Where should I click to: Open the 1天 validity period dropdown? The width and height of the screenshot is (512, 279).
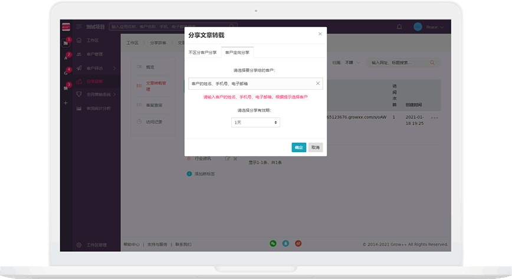pos(255,122)
